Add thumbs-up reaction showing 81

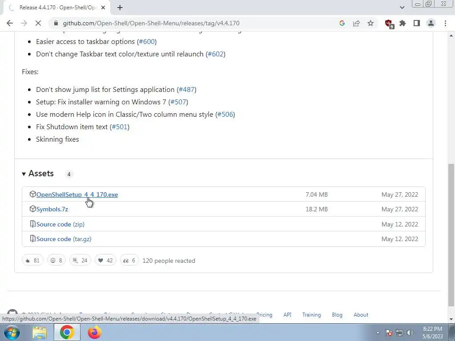coord(32,260)
